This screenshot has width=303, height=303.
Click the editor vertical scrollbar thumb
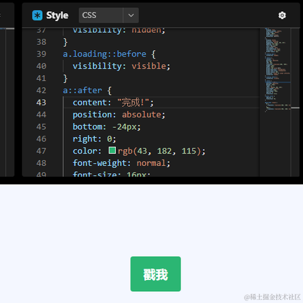point(295,108)
